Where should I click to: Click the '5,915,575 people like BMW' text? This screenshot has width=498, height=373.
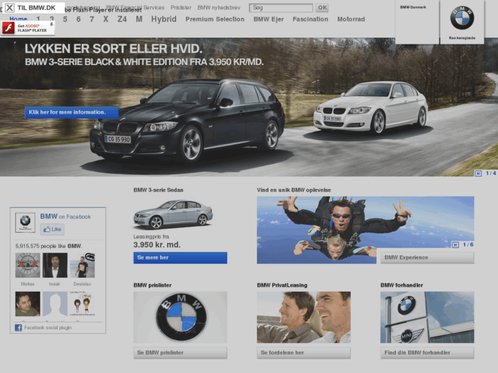pyautogui.click(x=49, y=246)
